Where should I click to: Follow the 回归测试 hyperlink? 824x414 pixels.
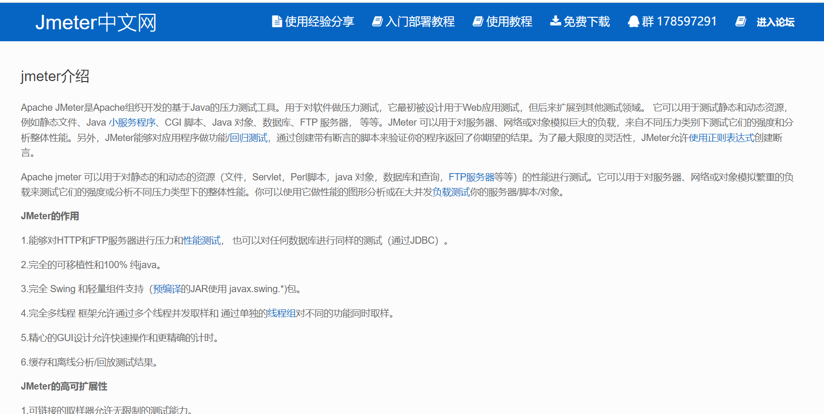point(248,138)
